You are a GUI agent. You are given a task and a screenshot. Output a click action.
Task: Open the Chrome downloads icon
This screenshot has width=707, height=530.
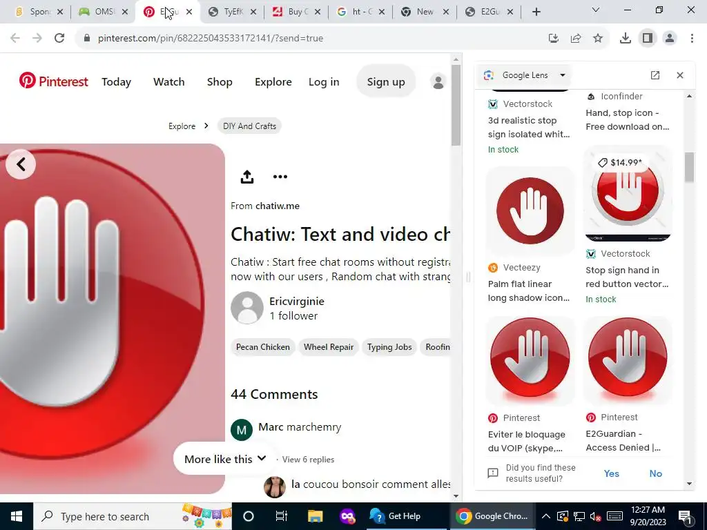pyautogui.click(x=626, y=39)
